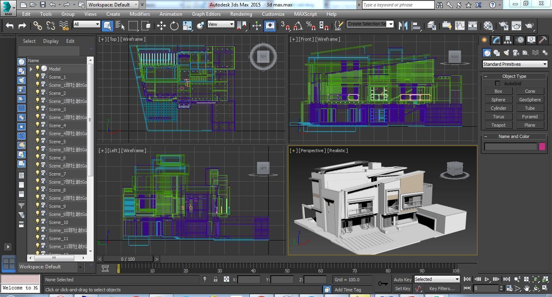This screenshot has height=297, width=552.
Task: Pick the Rectangular Selection Region tool
Action: pos(133,26)
